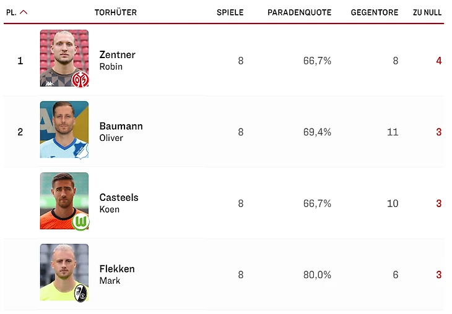
Task: Click the VfL Wolfsburg club logo badge
Action: click(80, 221)
